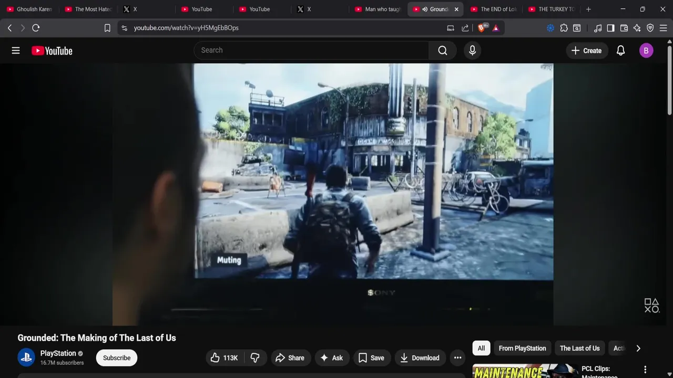Switch to The Most Hated tab
Viewport: 673px width, 378px height.
pos(87,9)
